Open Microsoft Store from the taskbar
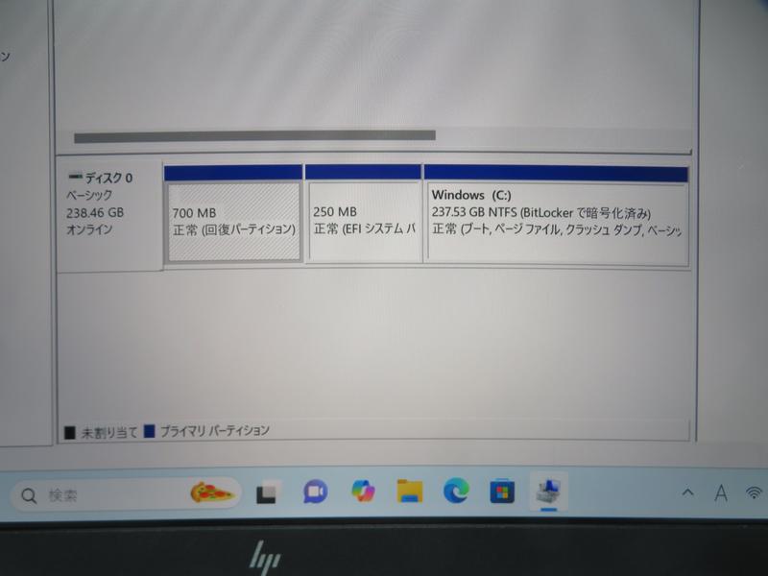 (502, 492)
